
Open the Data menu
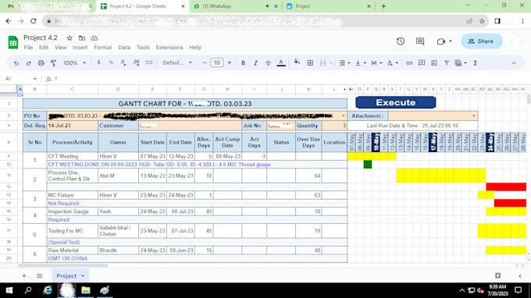pos(124,48)
